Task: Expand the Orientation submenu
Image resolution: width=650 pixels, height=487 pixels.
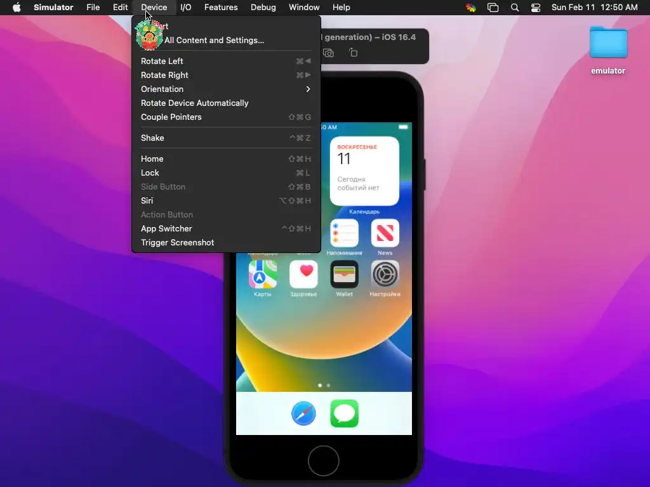Action: pos(227,89)
